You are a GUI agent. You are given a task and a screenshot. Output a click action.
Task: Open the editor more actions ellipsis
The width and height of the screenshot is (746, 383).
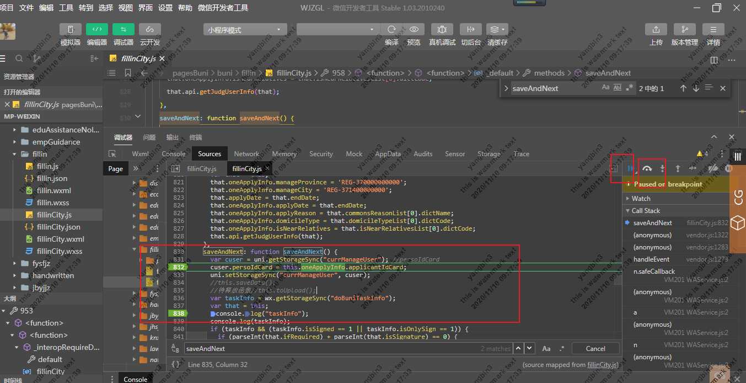click(x=731, y=60)
